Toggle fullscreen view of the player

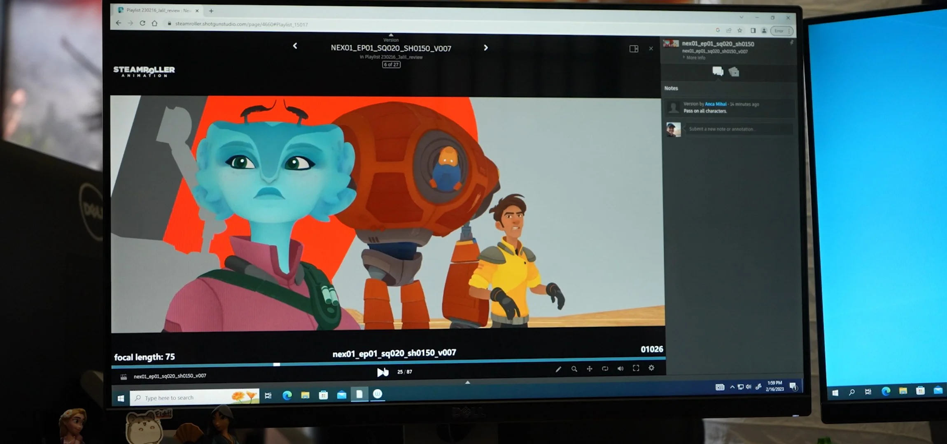(x=636, y=368)
